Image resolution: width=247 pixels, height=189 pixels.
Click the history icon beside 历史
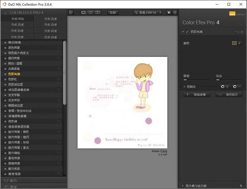(6, 187)
